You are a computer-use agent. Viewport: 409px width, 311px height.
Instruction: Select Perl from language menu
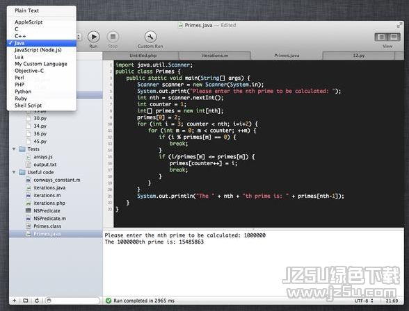point(19,78)
